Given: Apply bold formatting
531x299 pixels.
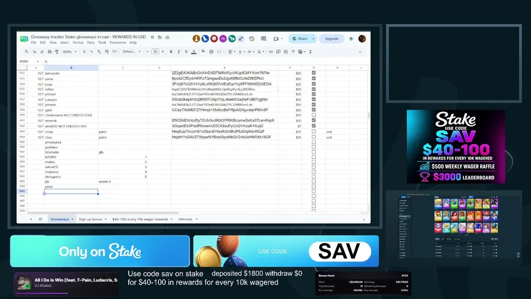Looking at the screenshot, I should pyautogui.click(x=171, y=52).
